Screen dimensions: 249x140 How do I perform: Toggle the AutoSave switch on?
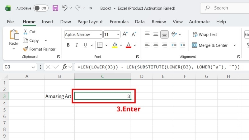pyautogui.click(x=41, y=8)
